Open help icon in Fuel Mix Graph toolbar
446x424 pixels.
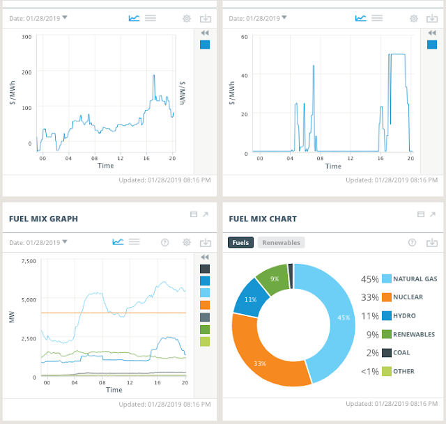tap(164, 242)
